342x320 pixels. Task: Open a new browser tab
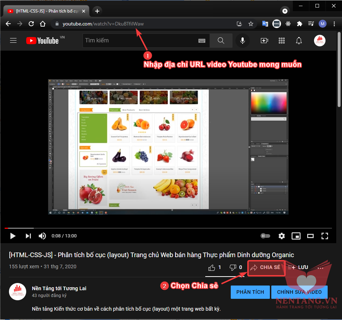(97, 11)
